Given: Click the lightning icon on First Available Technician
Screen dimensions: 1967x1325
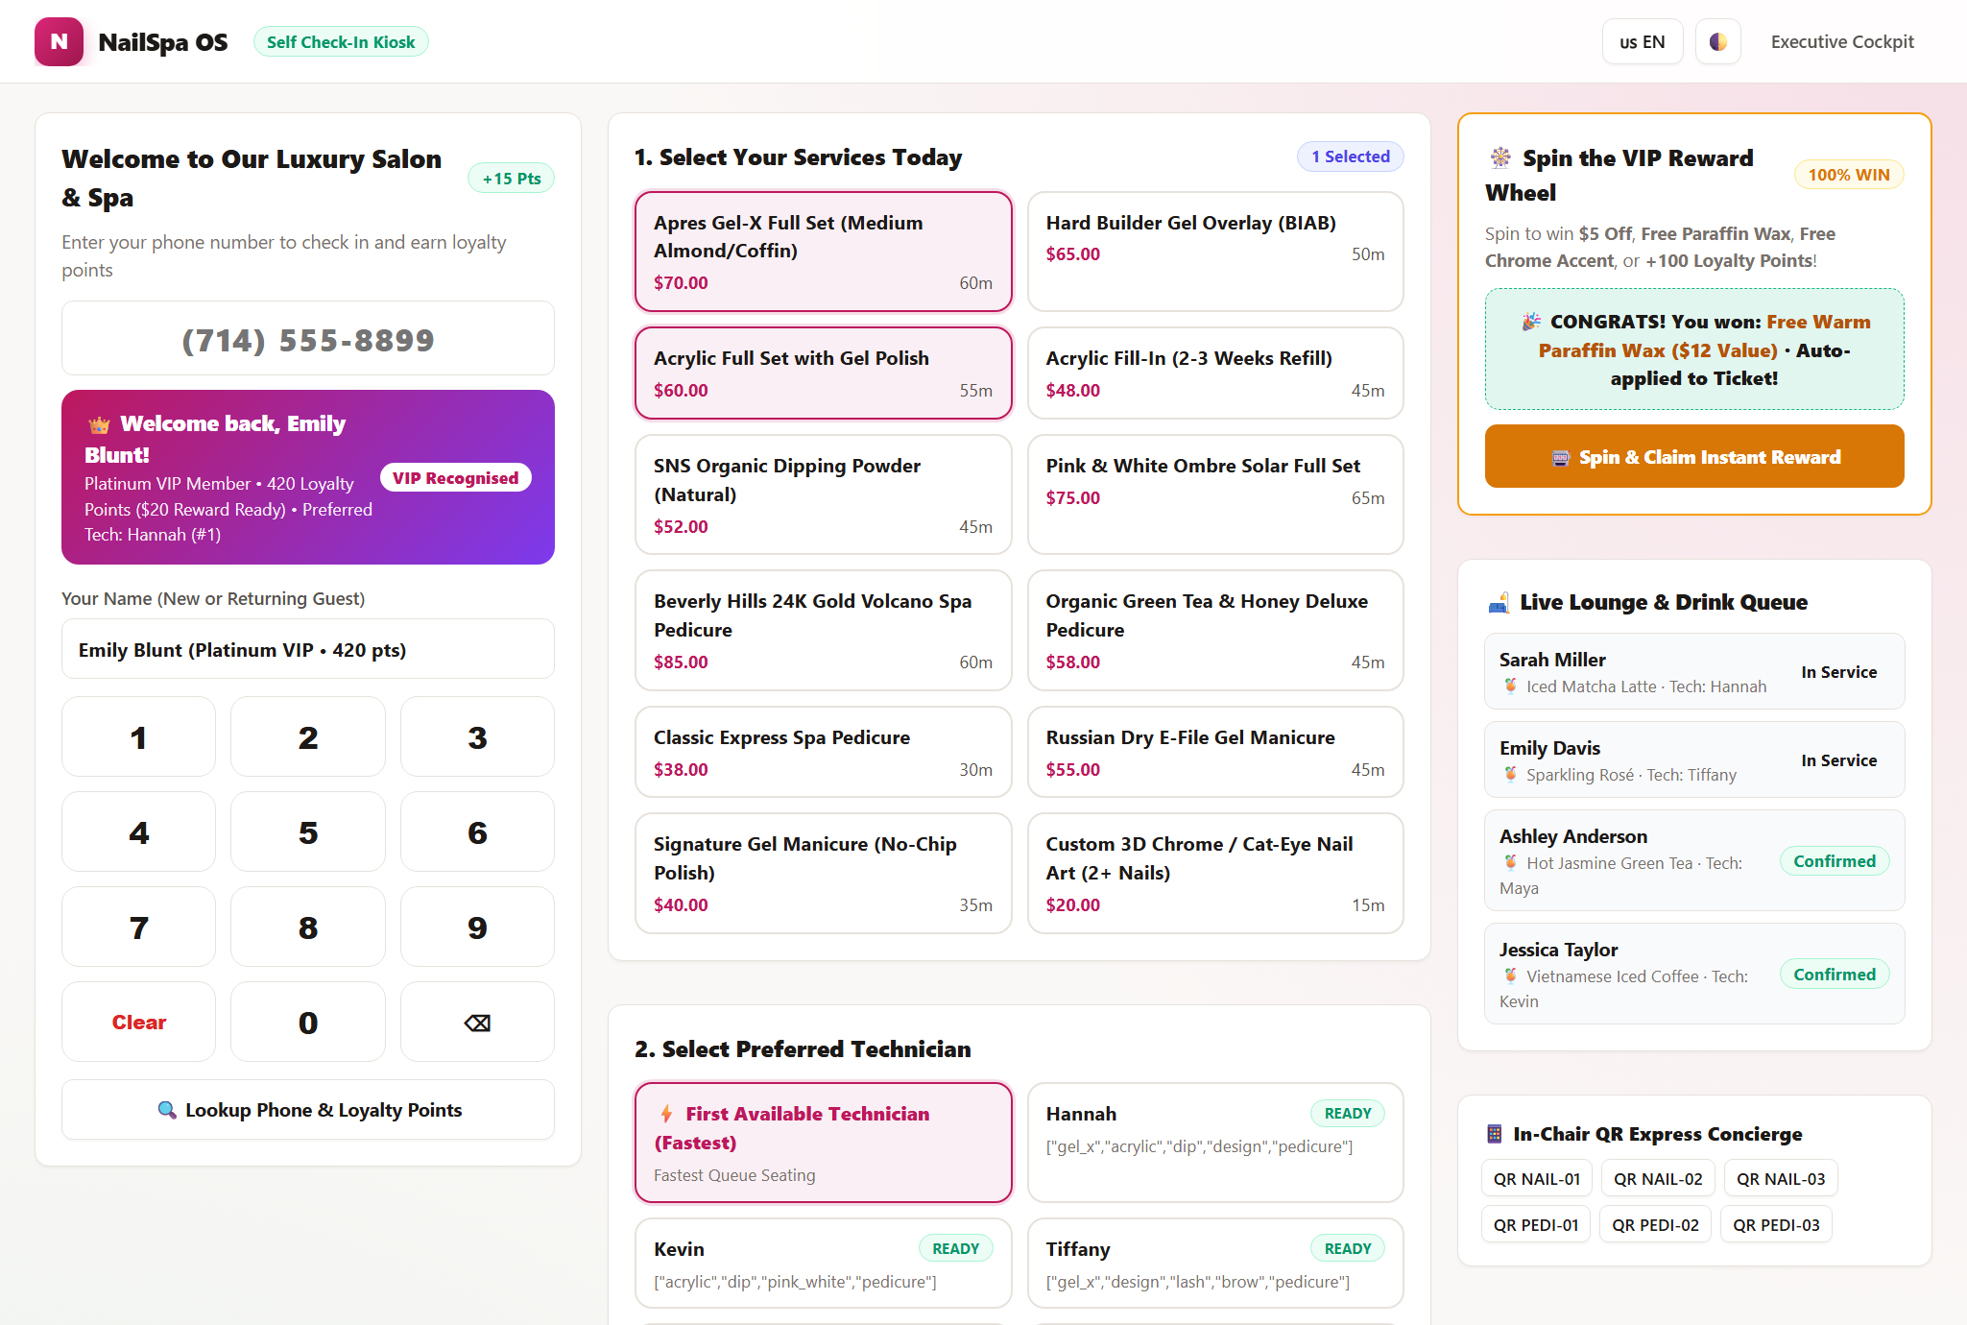Looking at the screenshot, I should pos(666,1114).
